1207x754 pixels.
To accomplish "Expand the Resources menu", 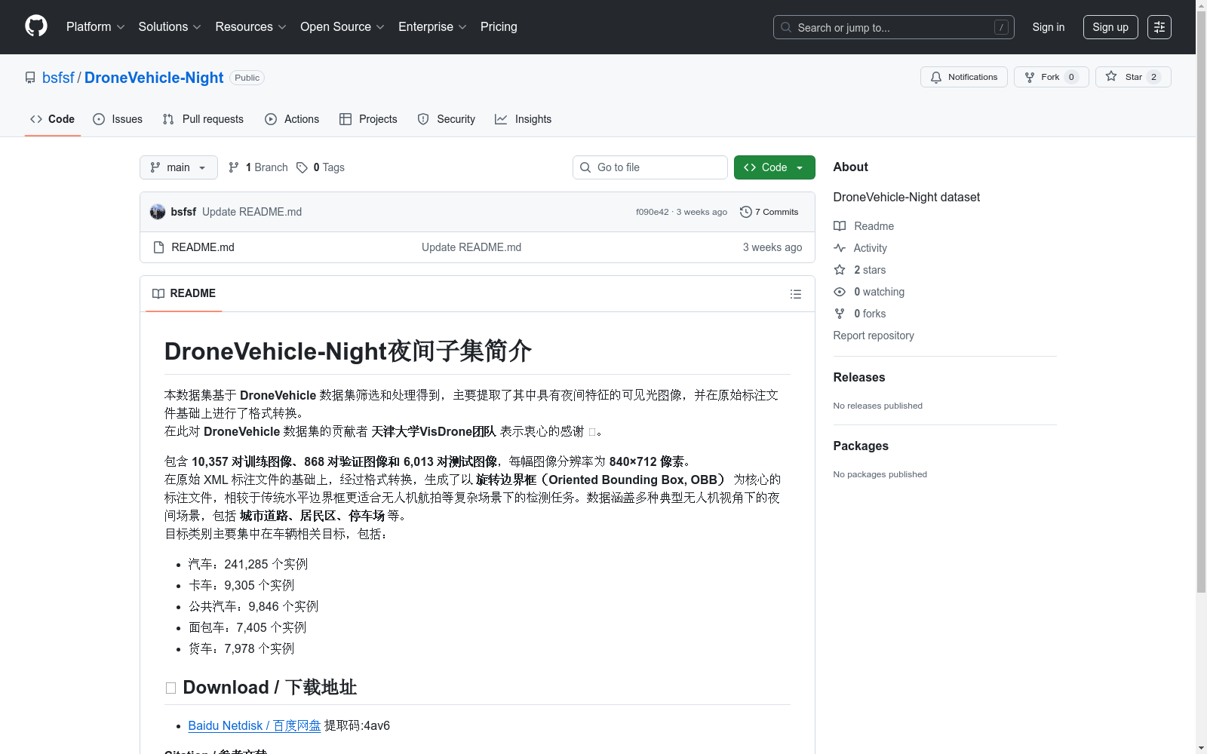I will point(250,27).
